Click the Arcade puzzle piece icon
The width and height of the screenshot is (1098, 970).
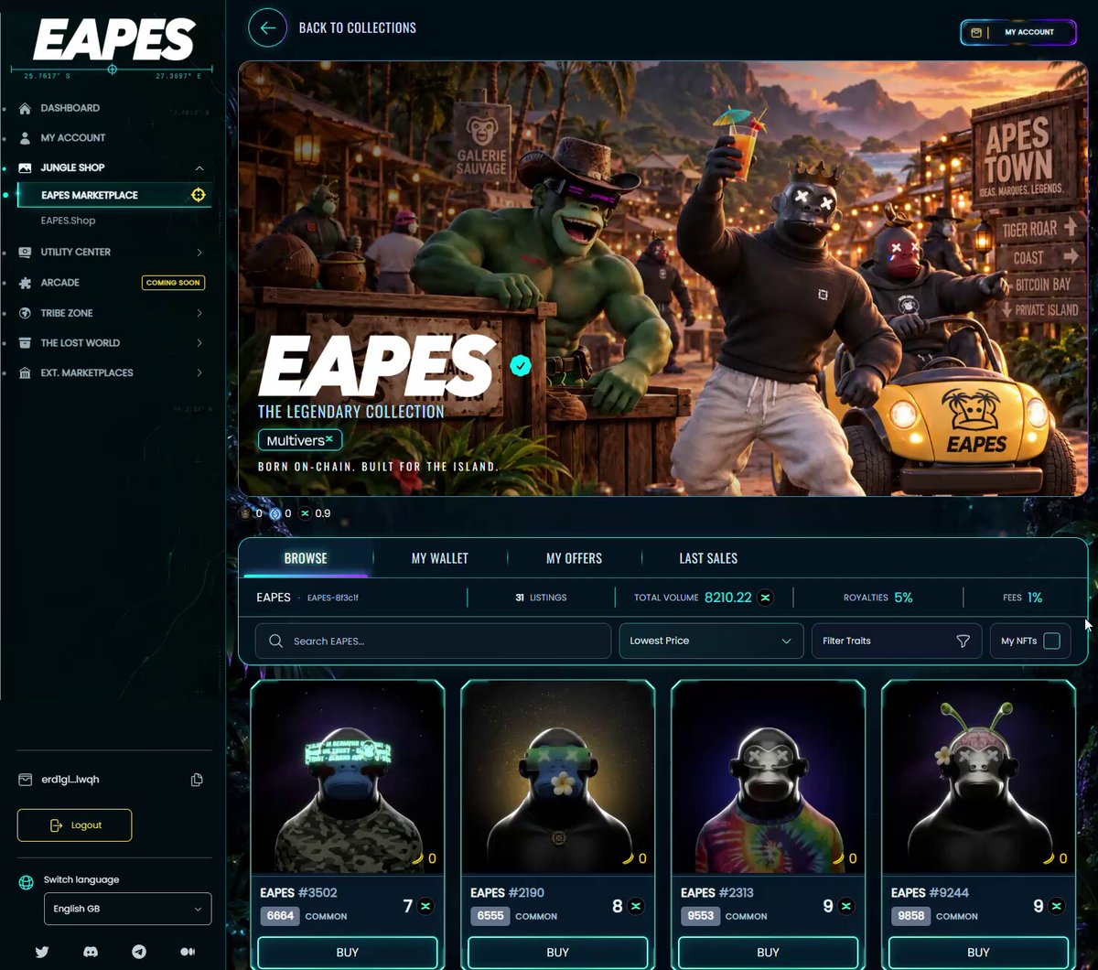[x=25, y=283]
